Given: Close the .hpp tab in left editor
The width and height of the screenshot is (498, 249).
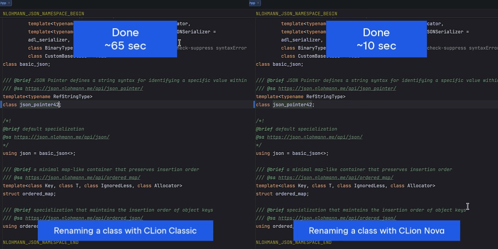Looking at the screenshot, I should pos(9,3).
